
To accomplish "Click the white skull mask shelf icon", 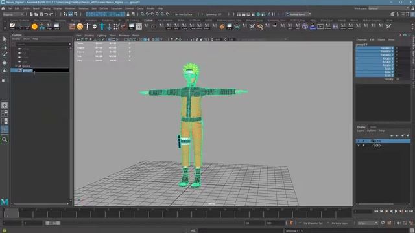I will [x=95, y=27].
